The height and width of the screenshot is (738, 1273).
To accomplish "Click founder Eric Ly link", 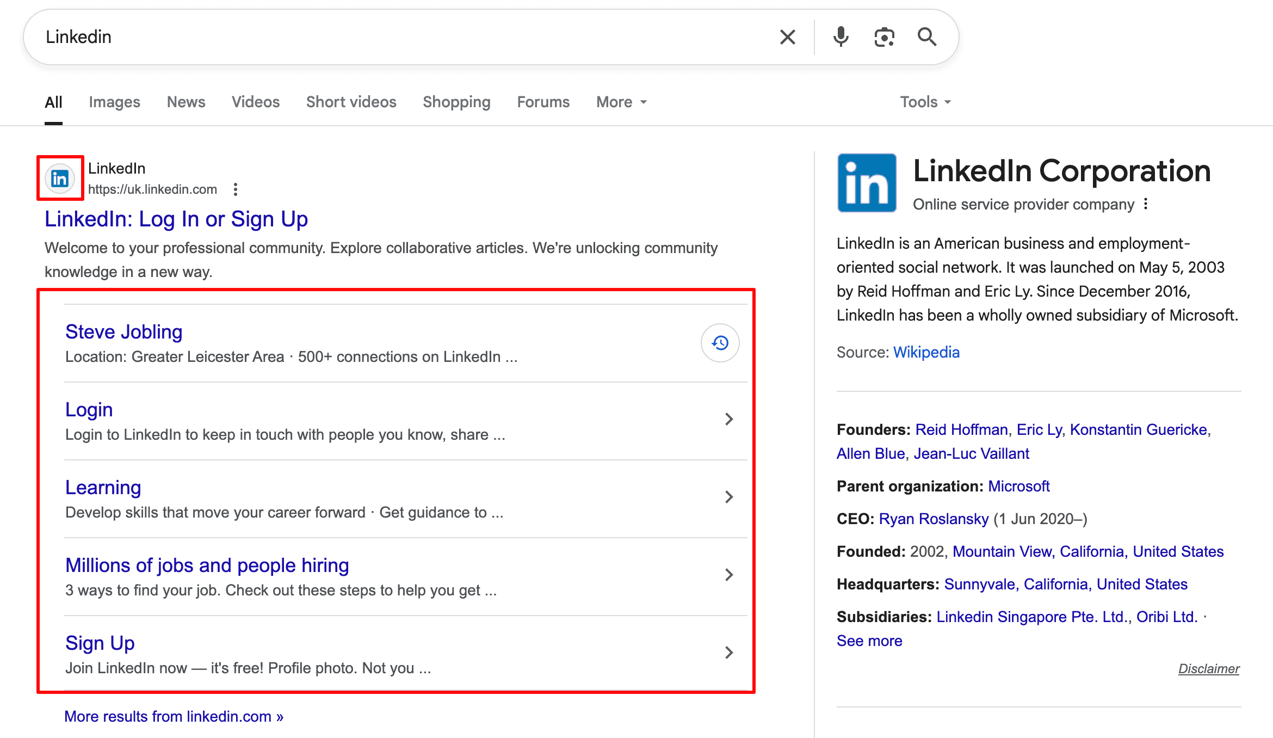I will [x=1039, y=429].
